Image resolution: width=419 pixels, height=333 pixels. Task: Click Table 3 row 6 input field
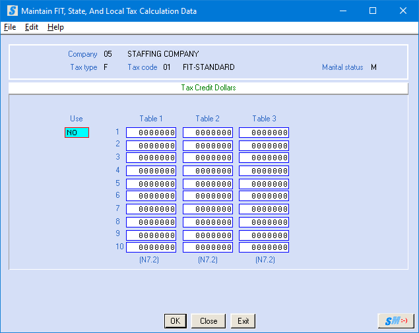click(264, 196)
